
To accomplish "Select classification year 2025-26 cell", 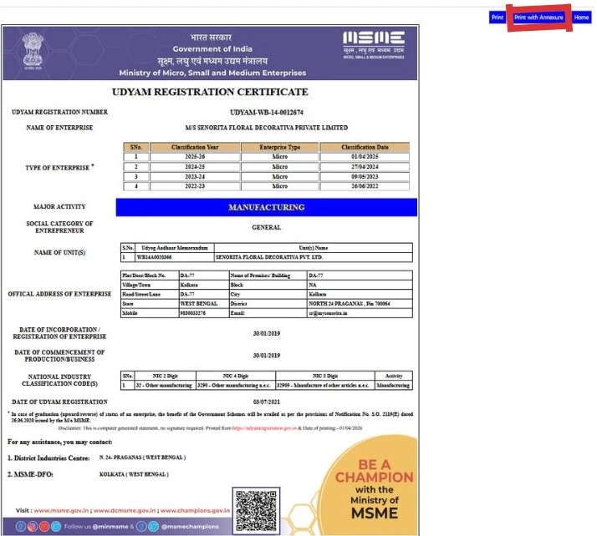I will tap(195, 157).
